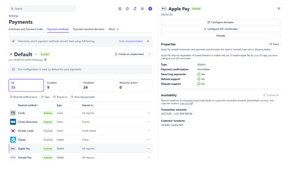Switch to Payment method domains tab
This screenshot has height=171, width=291.
point(89,29)
